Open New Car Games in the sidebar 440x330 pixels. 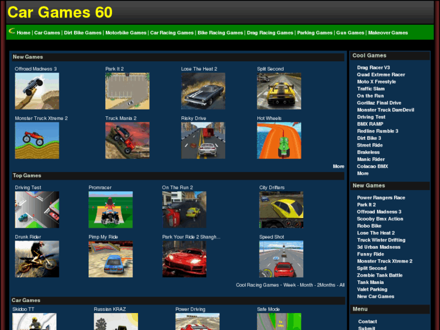[x=376, y=296]
